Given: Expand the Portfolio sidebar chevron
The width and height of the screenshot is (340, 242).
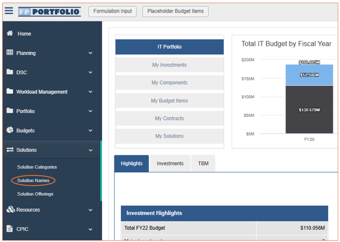Looking at the screenshot, I should tap(91, 111).
